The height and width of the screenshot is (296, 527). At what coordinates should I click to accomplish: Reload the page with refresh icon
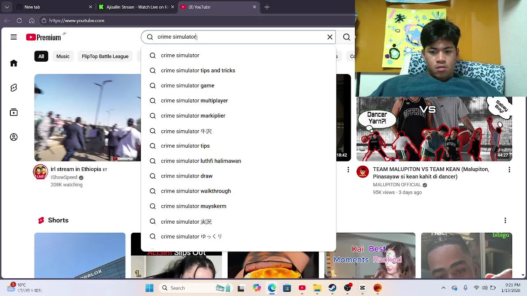pyautogui.click(x=19, y=21)
